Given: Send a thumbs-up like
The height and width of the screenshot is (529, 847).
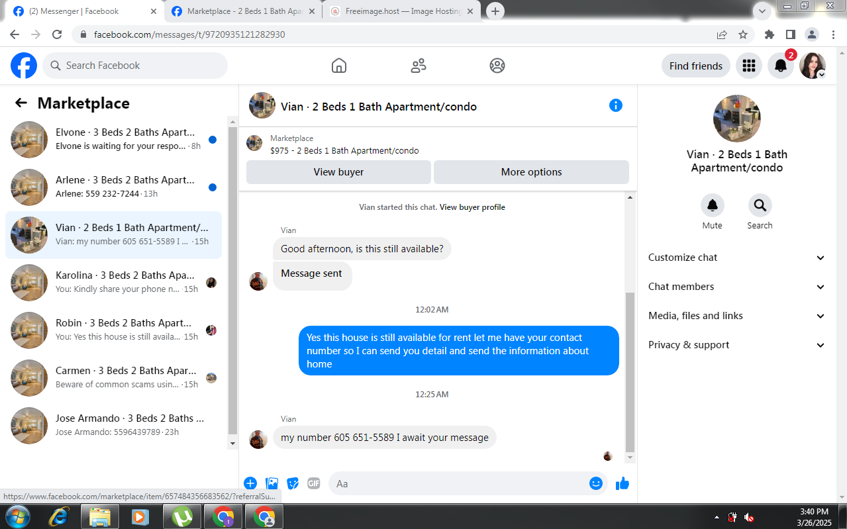Looking at the screenshot, I should pyautogui.click(x=622, y=483).
